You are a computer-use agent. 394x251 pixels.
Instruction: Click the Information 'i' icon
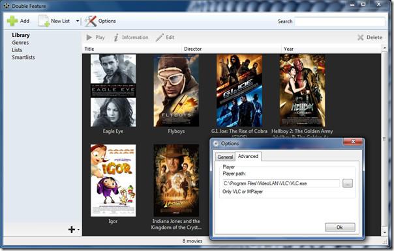point(116,38)
